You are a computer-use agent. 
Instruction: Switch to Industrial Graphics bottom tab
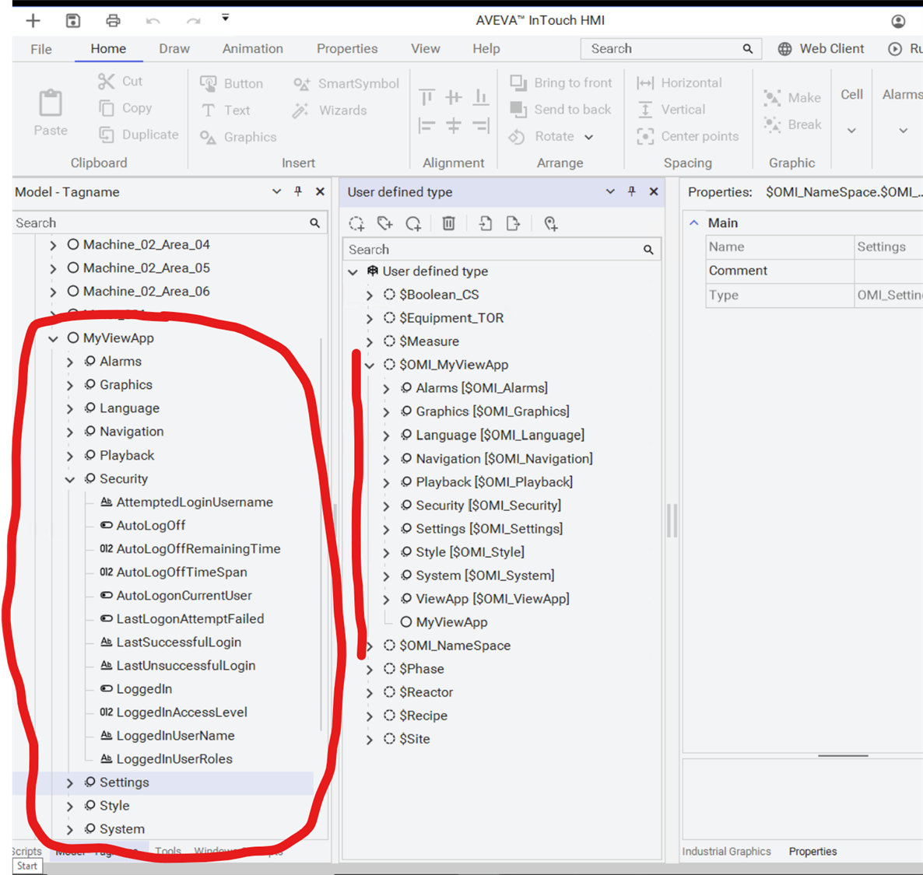pyautogui.click(x=726, y=852)
